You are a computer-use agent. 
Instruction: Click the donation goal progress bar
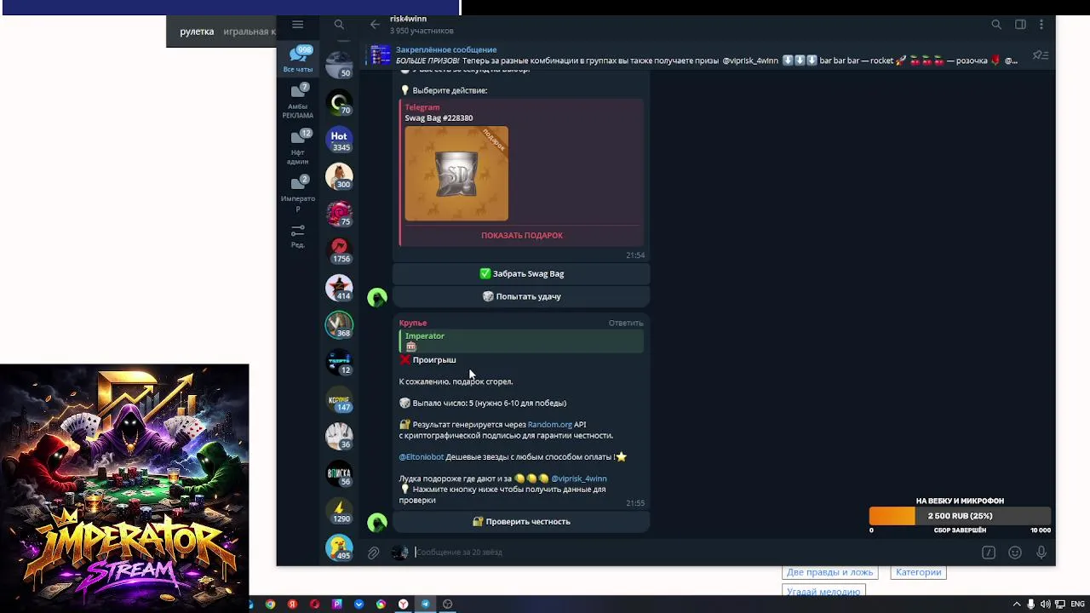point(960,516)
